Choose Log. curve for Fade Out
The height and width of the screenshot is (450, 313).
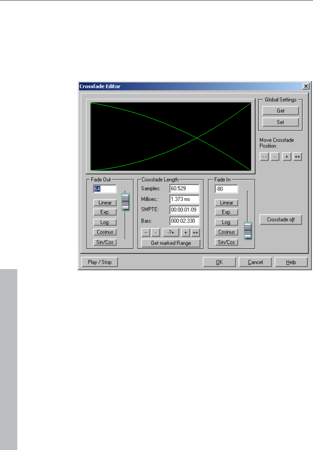pyautogui.click(x=105, y=222)
